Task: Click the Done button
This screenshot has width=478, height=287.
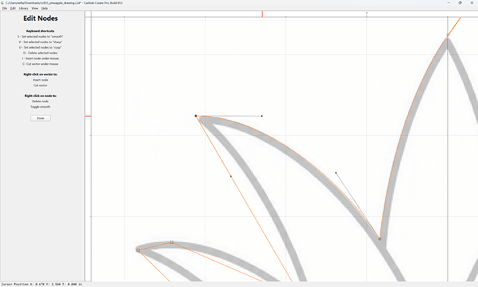Action: (x=41, y=118)
